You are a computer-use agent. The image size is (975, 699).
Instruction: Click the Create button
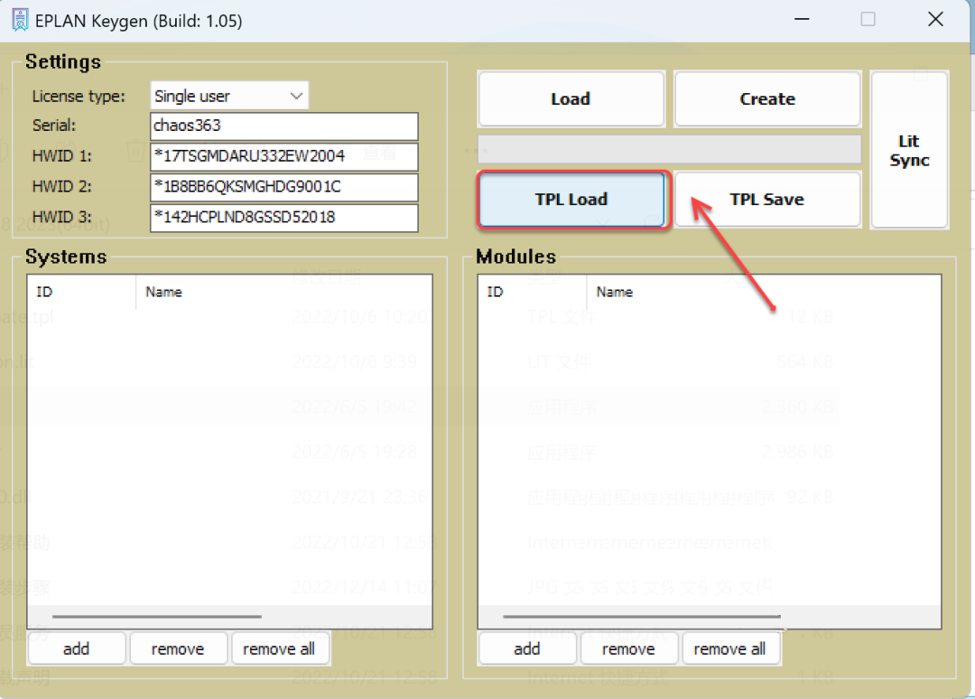[767, 99]
